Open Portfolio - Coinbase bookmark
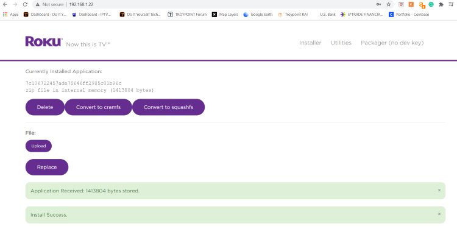The image size is (457, 243). point(409,14)
